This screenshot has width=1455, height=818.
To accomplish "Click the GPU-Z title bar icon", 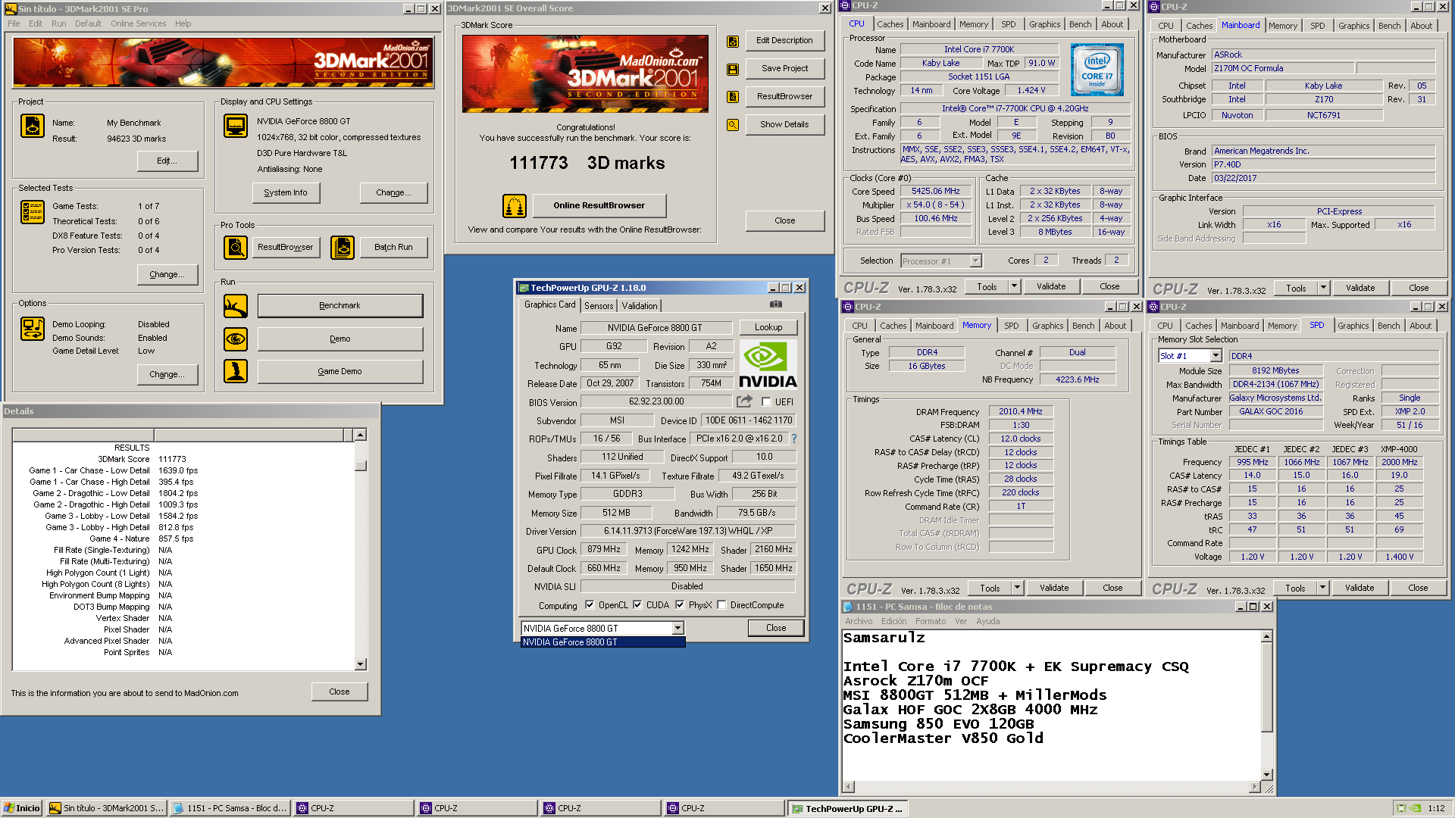I will click(x=523, y=288).
